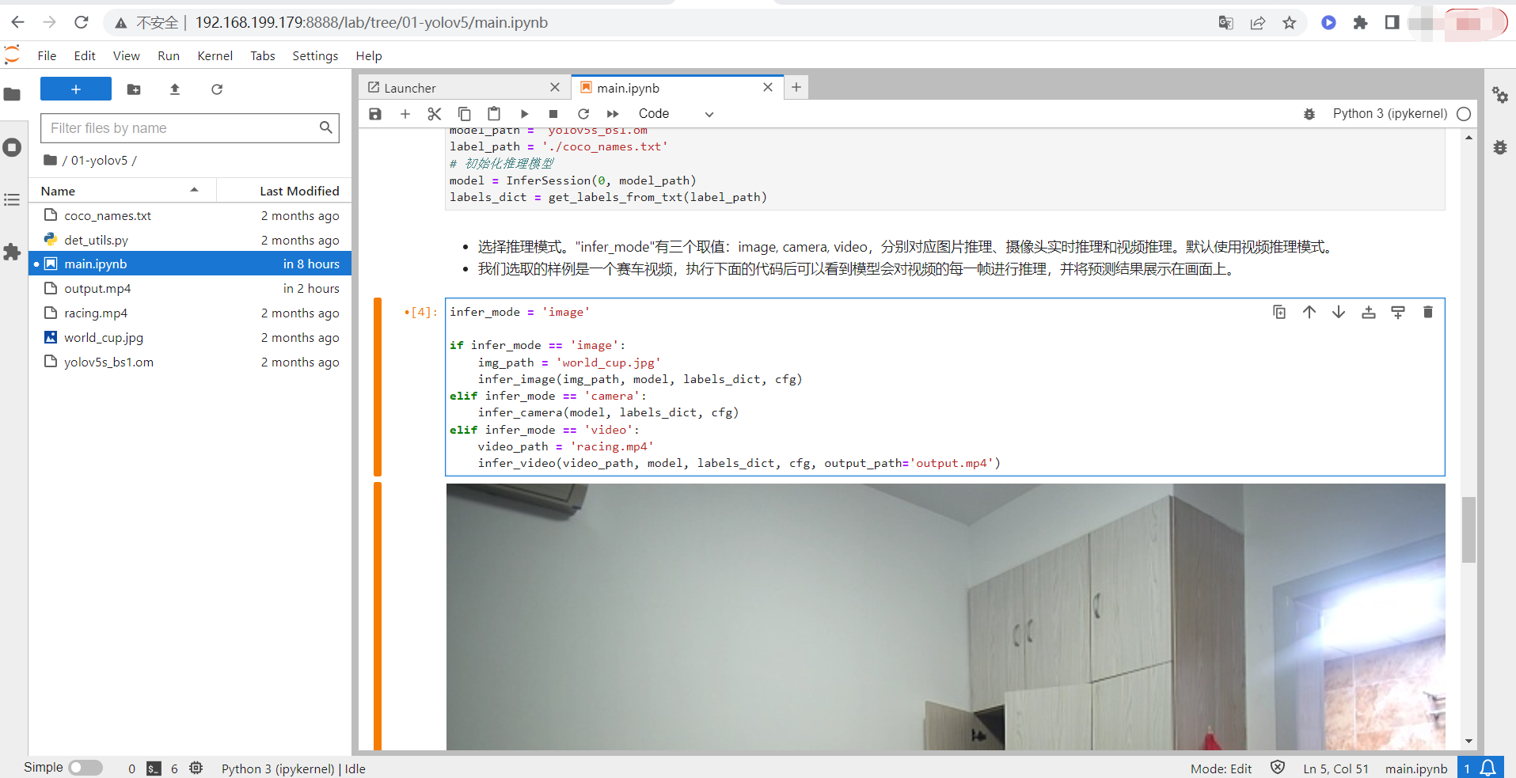Copy the selected cell in the toolbar

point(465,114)
